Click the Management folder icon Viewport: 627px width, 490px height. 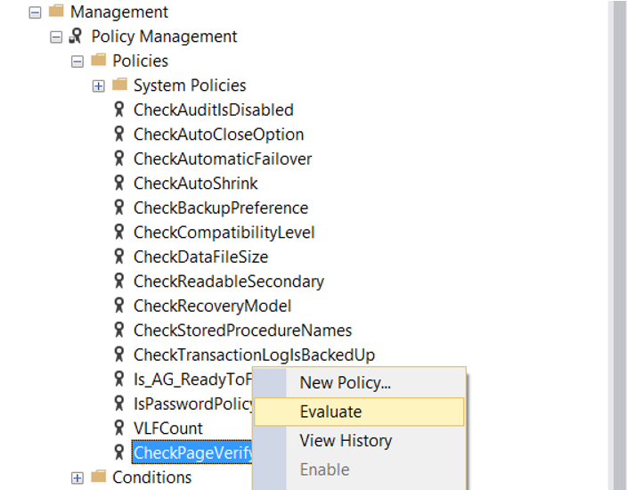(56, 11)
